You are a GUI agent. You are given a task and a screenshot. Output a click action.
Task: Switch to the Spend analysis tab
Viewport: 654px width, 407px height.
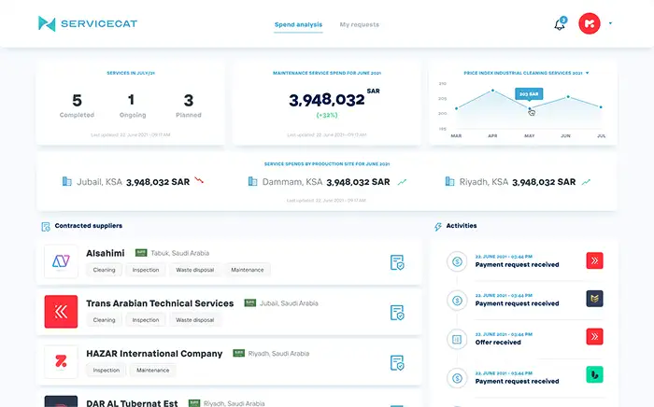pos(298,24)
